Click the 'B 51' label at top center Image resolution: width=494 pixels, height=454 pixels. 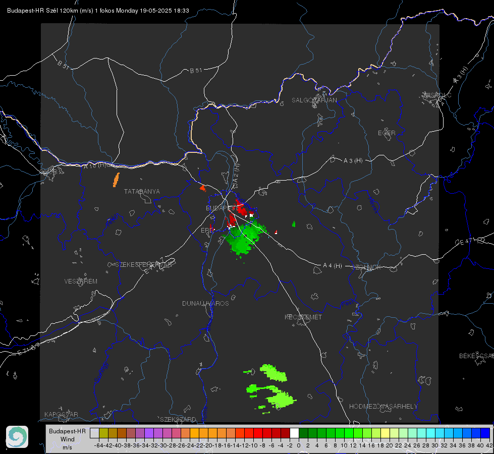click(x=196, y=71)
